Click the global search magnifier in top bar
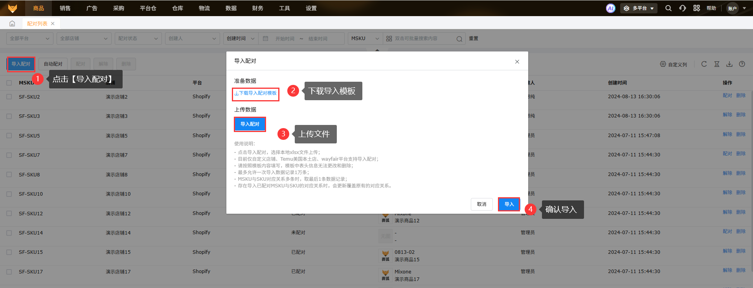The height and width of the screenshot is (288, 753). click(668, 8)
